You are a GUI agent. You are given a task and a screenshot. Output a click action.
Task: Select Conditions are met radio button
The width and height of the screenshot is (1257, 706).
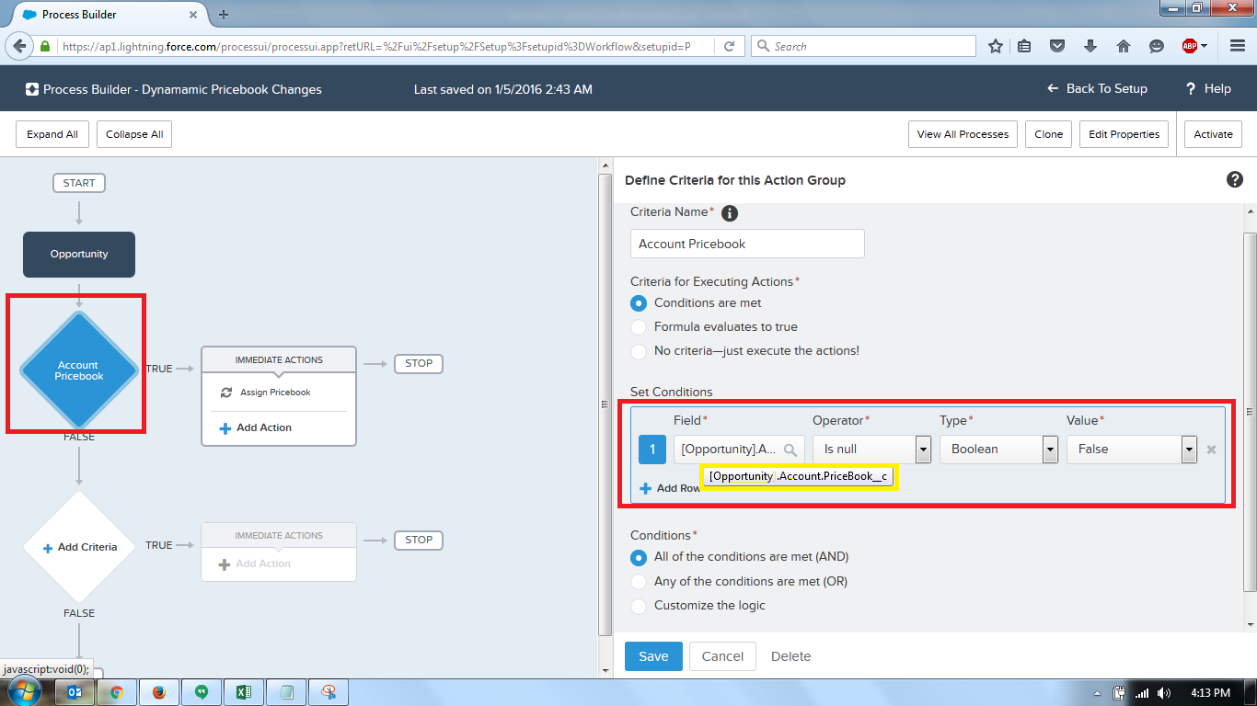(639, 303)
